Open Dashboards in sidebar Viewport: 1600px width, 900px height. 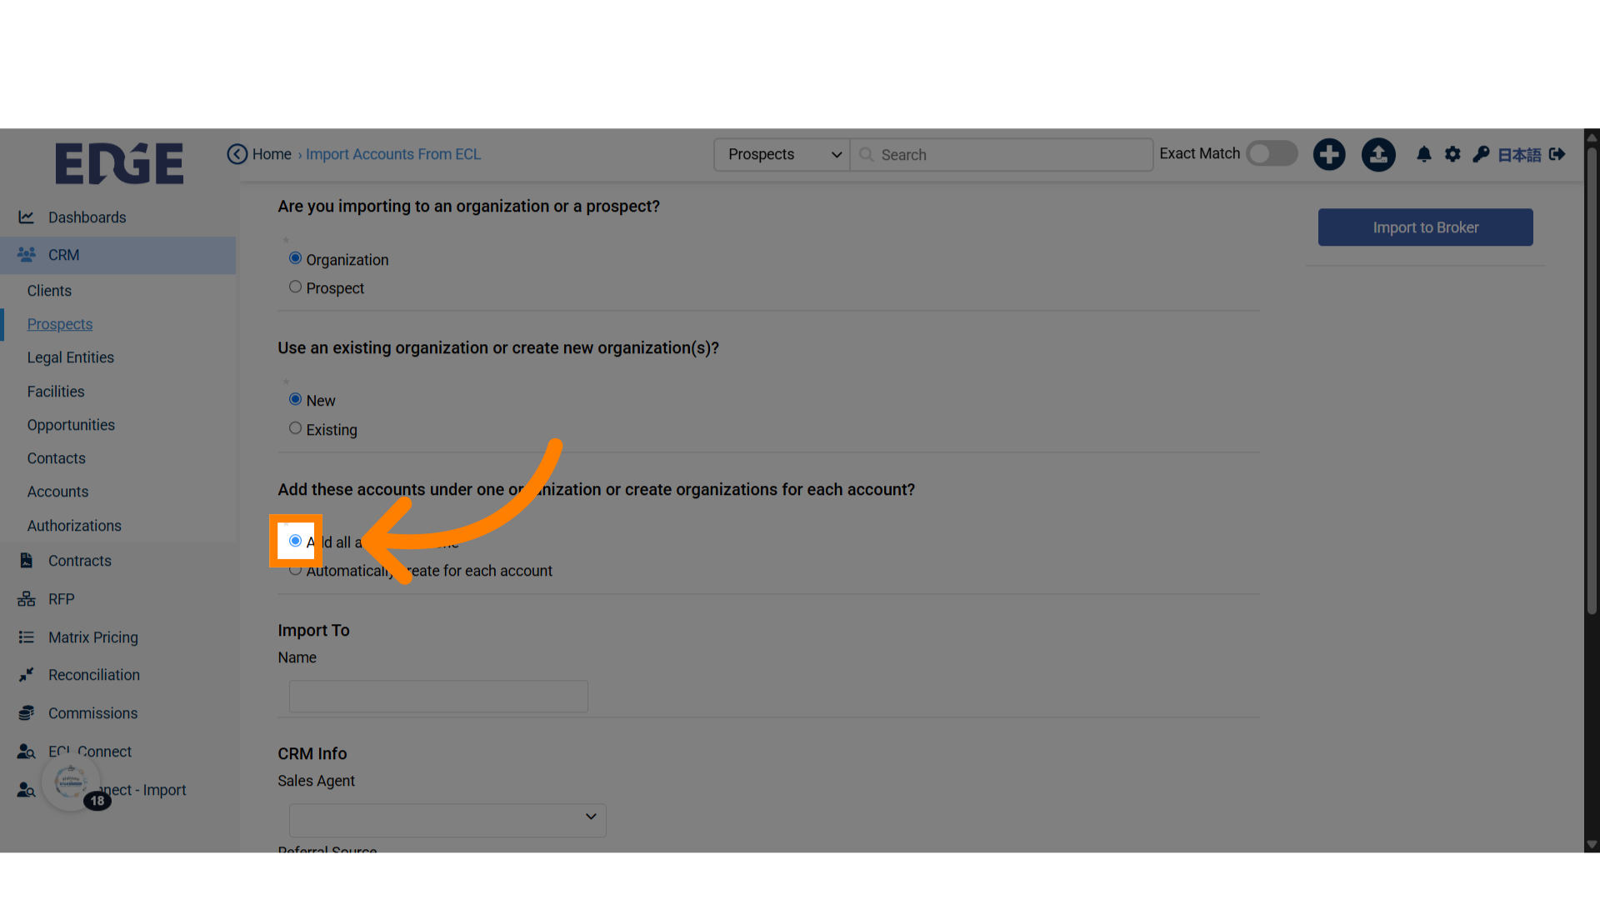click(x=87, y=217)
